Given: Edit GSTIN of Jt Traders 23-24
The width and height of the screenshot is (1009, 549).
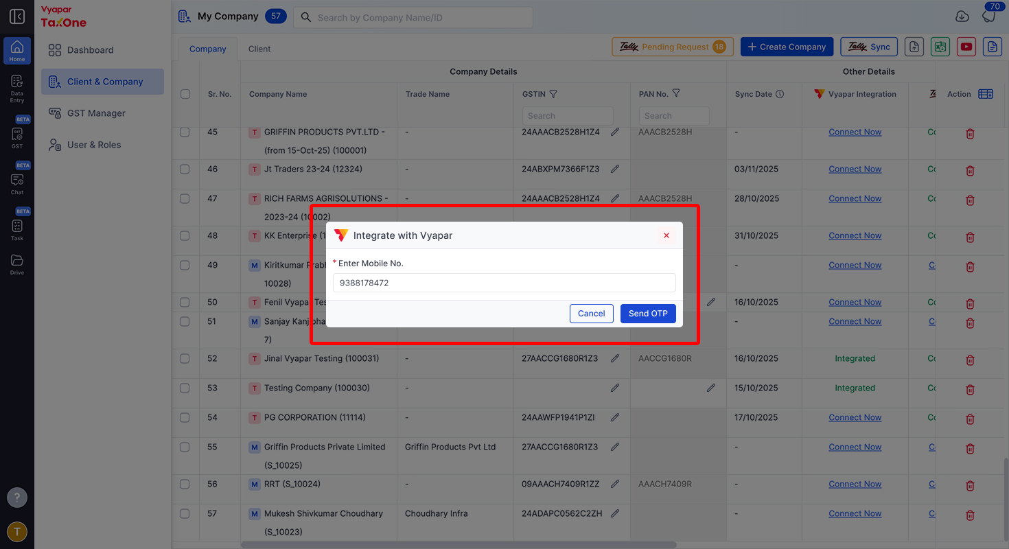Looking at the screenshot, I should [615, 169].
